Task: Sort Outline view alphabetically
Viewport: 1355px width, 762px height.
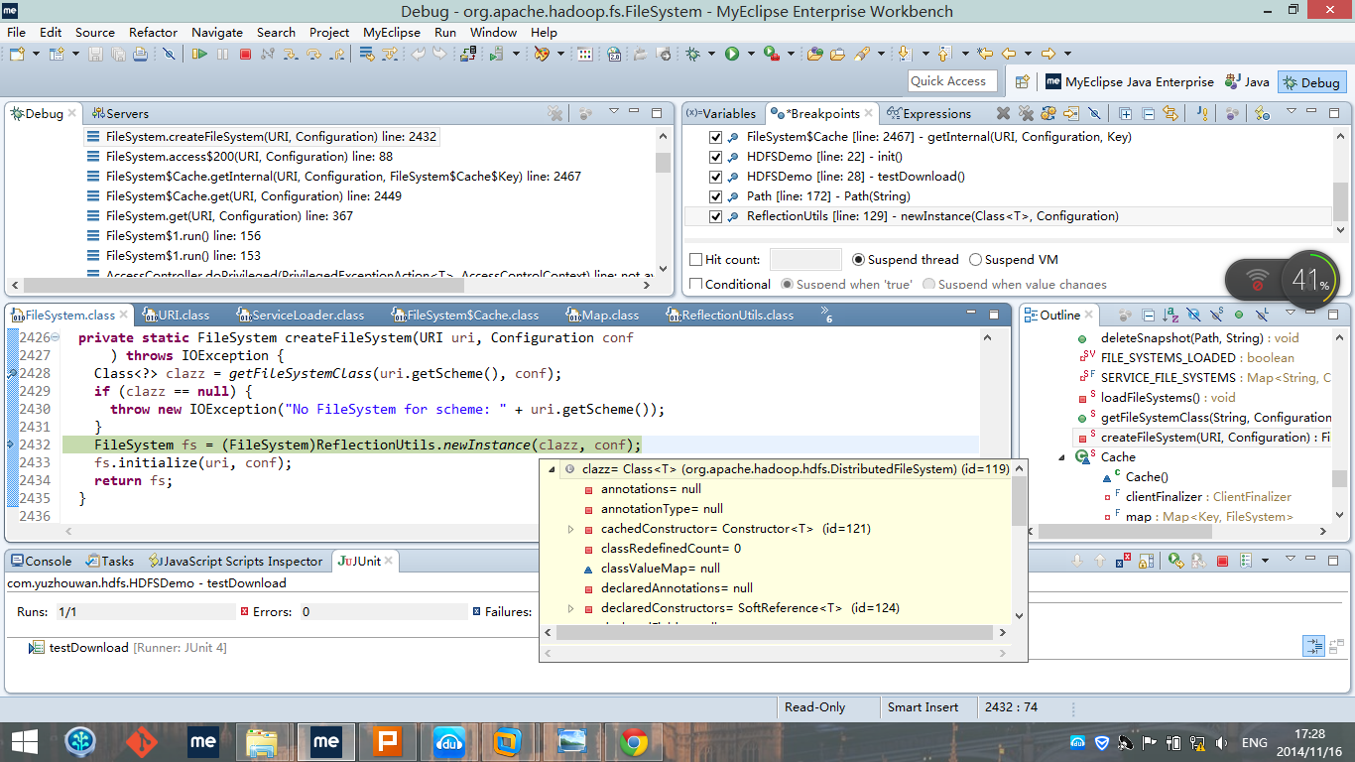Action: coord(1170,316)
